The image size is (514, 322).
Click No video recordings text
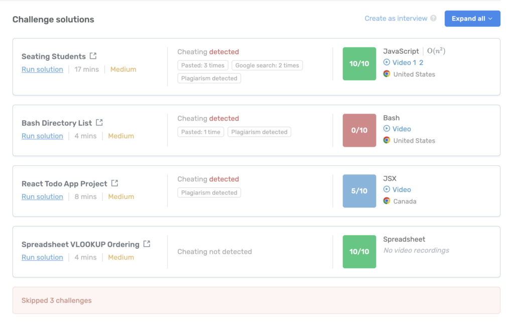tap(416, 250)
